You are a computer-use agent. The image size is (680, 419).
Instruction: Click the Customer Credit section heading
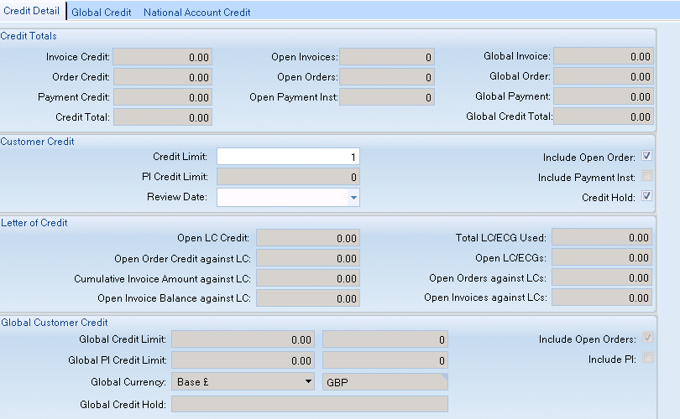point(37,142)
